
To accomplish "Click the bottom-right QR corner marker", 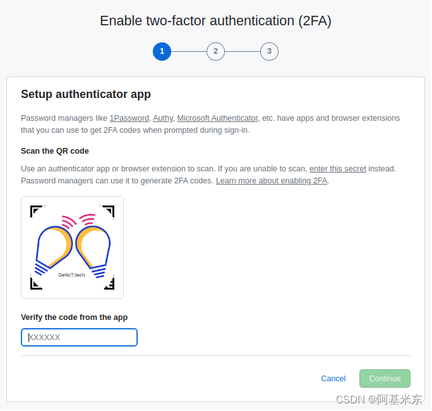I will [x=109, y=284].
